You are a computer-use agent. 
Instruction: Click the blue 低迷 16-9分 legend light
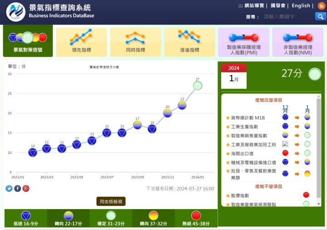point(26,216)
